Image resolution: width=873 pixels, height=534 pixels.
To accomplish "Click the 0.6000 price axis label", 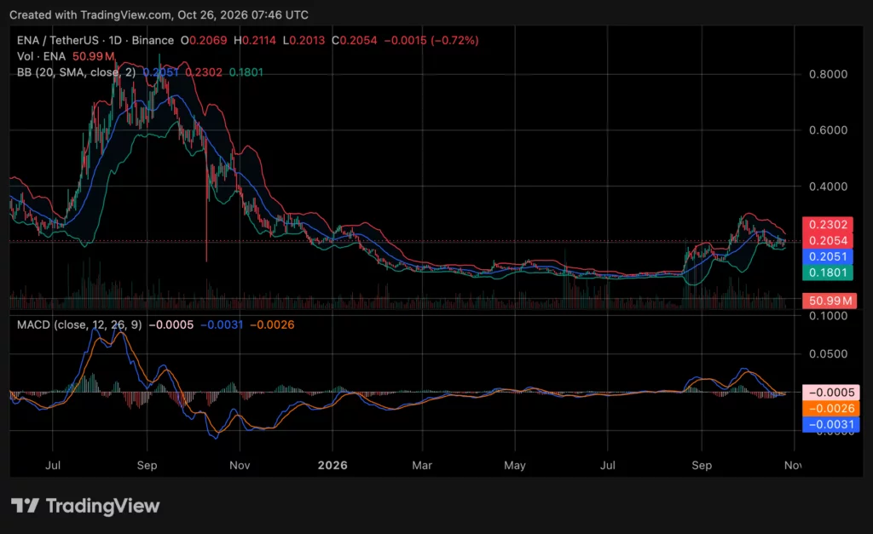I will (828, 130).
